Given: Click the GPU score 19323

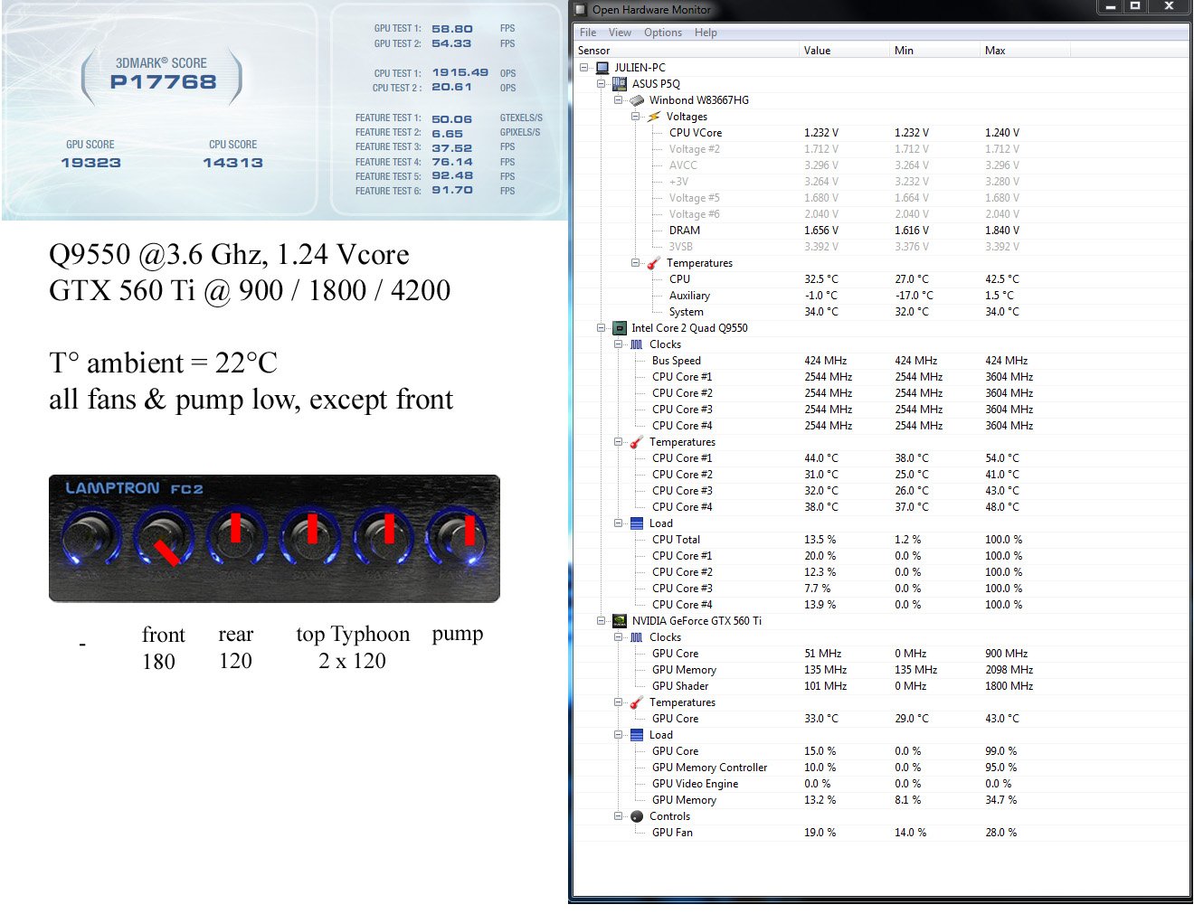Looking at the screenshot, I should [x=90, y=163].
